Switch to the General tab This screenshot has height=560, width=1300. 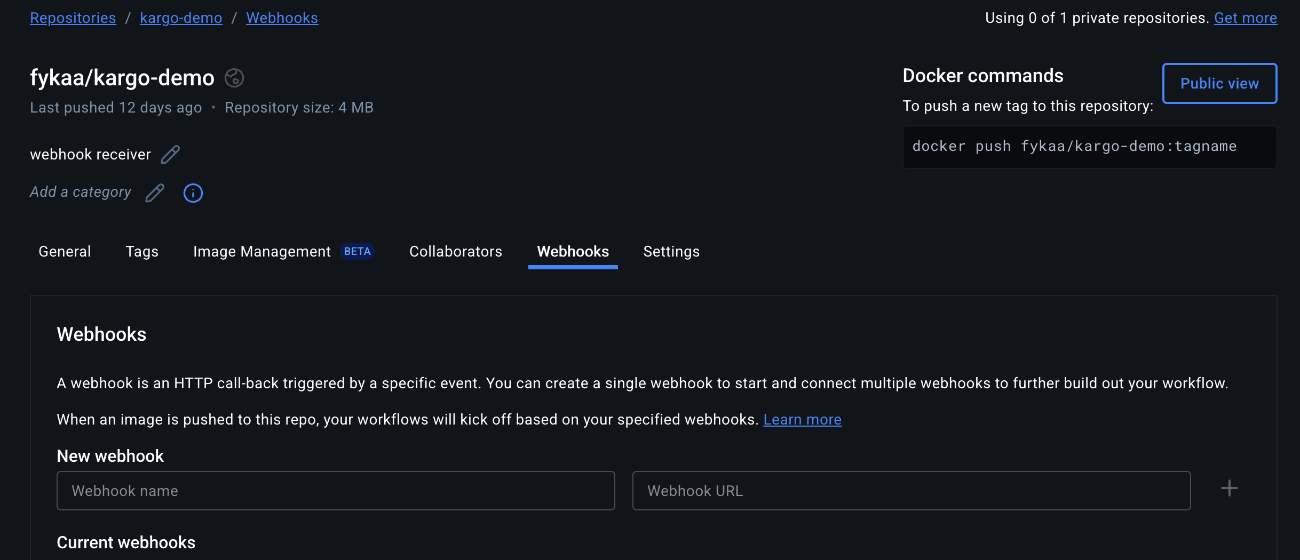tap(64, 251)
